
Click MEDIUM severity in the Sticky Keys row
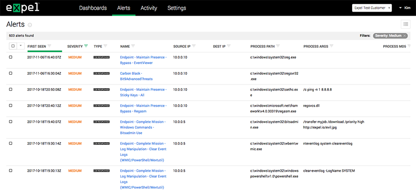(75, 90)
